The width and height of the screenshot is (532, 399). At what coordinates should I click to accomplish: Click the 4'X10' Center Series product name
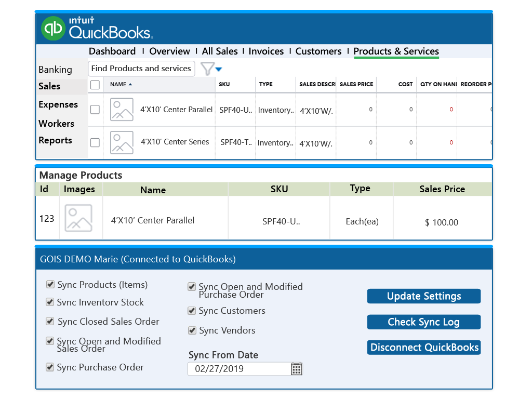point(175,142)
